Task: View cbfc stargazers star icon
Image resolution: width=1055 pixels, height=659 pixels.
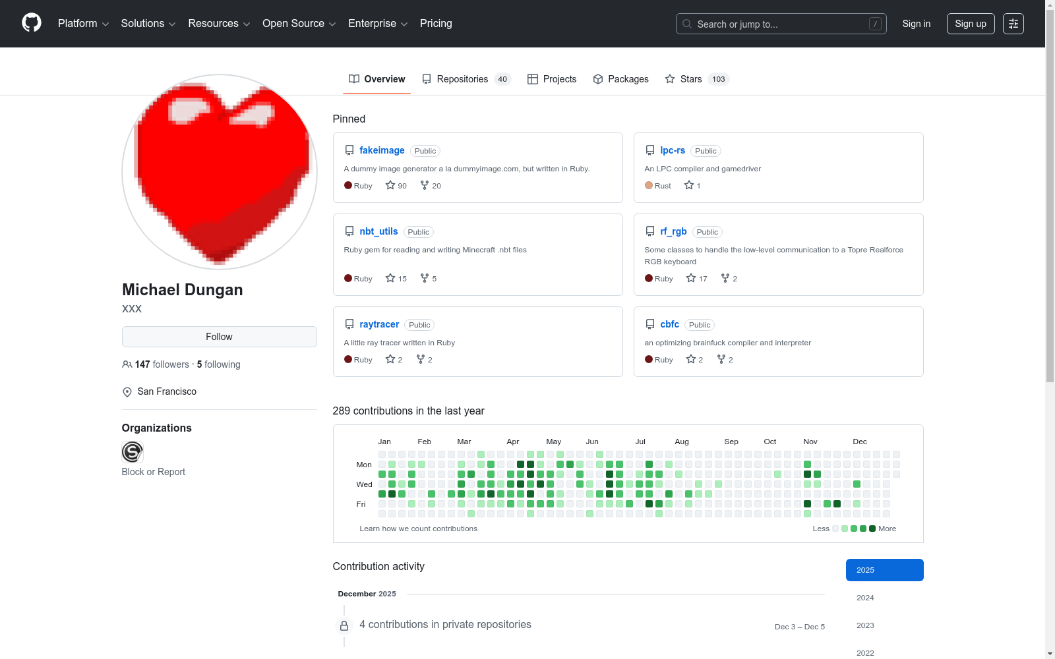Action: [691, 359]
